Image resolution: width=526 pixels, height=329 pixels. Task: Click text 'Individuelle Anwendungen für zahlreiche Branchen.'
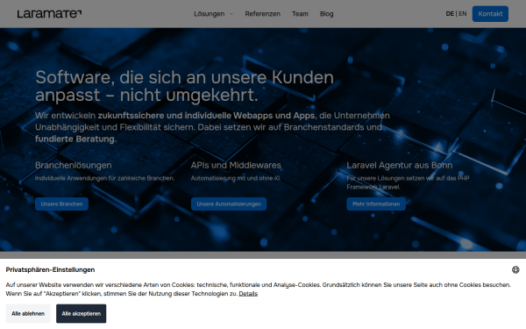(x=104, y=178)
